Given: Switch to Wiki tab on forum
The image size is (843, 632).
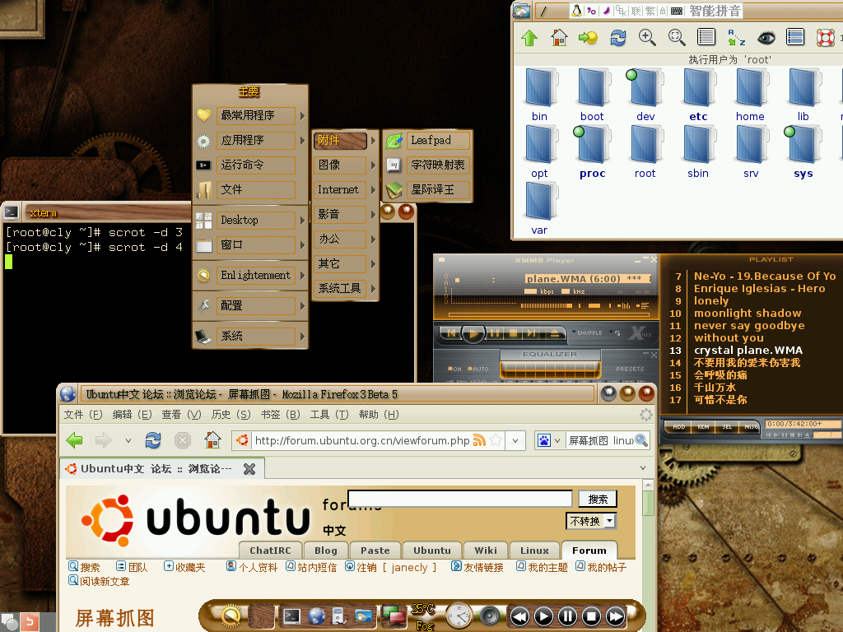Looking at the screenshot, I should (485, 551).
